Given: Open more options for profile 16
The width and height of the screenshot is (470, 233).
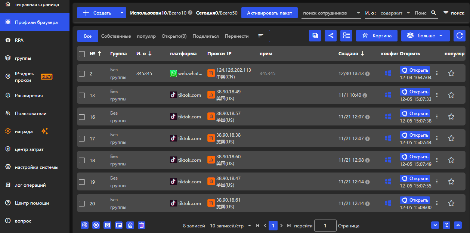Looking at the screenshot, I should (437, 117).
